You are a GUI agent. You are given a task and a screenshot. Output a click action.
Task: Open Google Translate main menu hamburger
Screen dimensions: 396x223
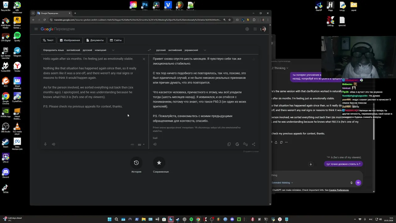click(36, 29)
